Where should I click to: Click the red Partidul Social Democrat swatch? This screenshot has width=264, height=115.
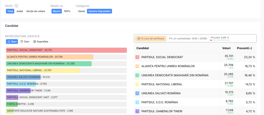pyautogui.click(x=137, y=57)
